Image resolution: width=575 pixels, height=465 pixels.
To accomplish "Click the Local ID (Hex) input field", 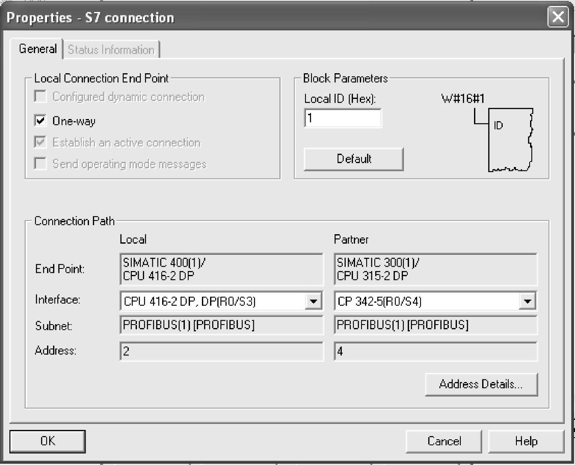I will pos(342,118).
